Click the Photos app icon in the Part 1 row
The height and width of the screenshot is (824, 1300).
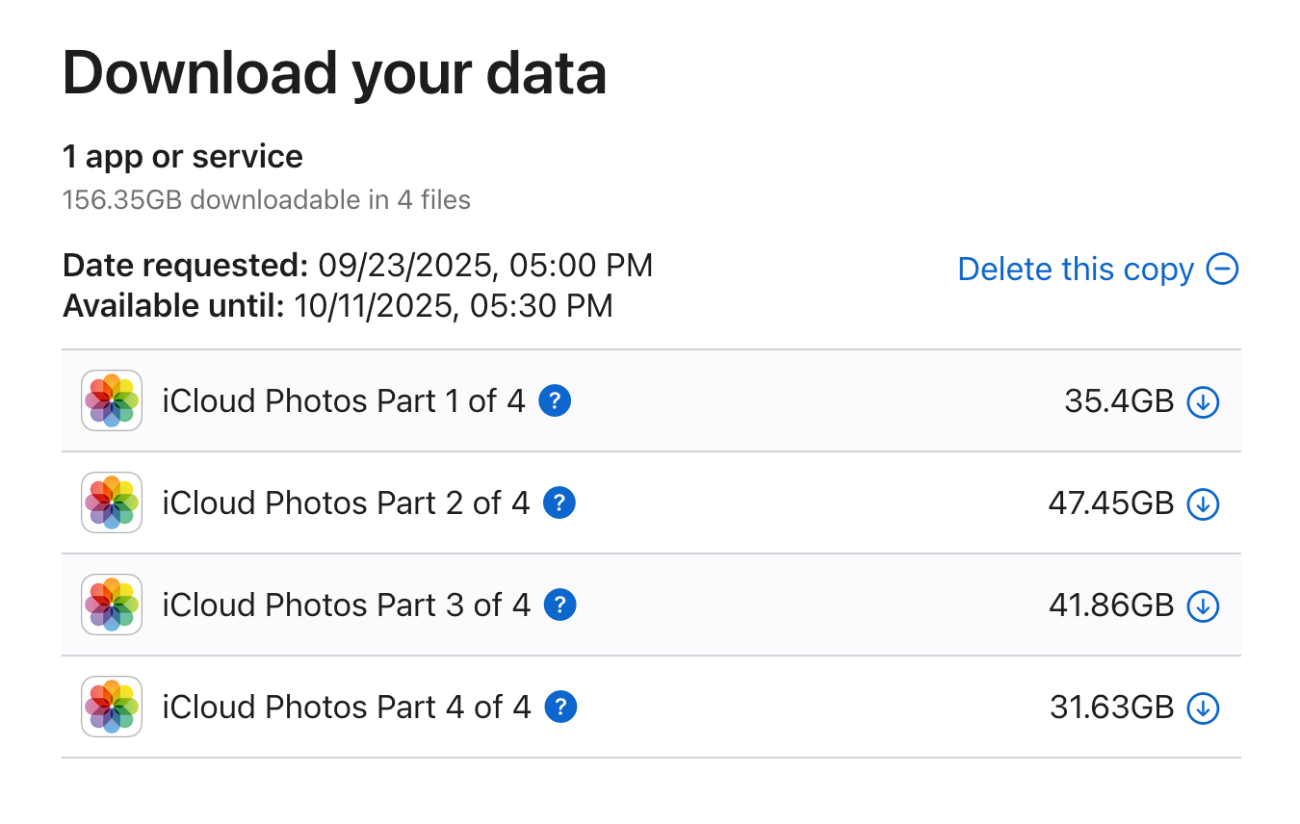click(x=112, y=400)
